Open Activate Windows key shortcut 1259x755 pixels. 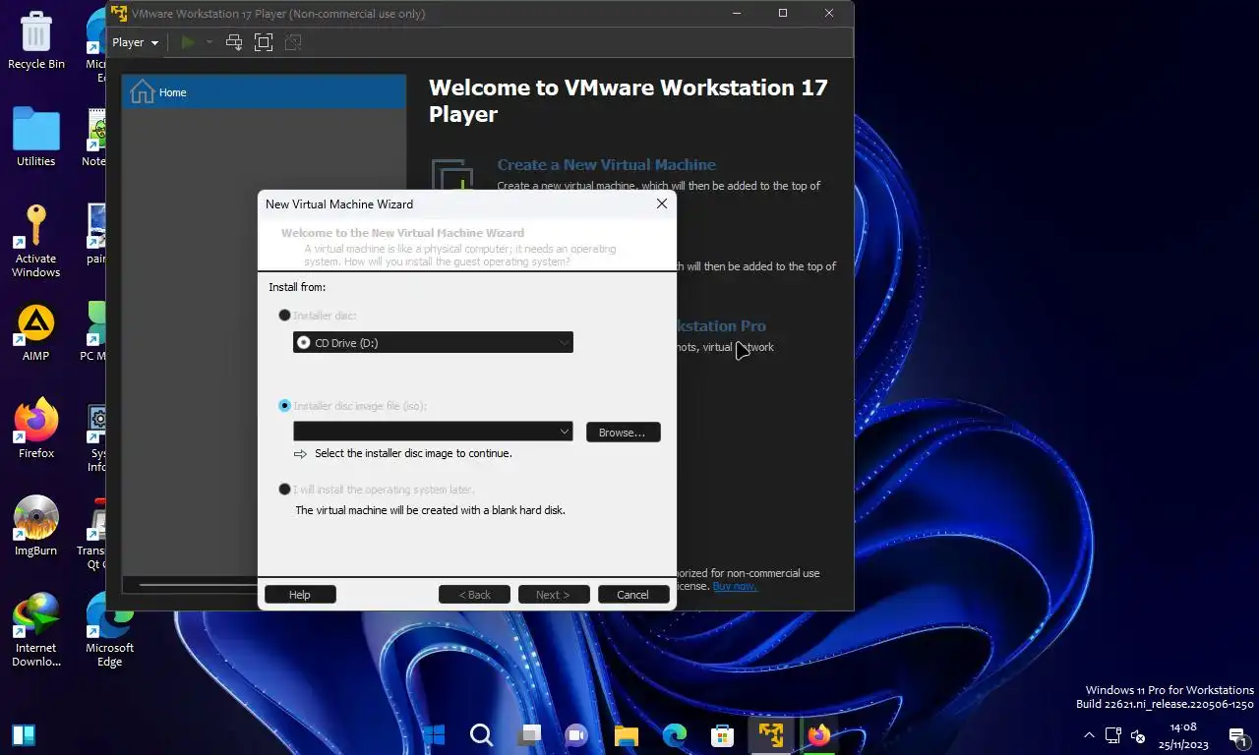36,242
